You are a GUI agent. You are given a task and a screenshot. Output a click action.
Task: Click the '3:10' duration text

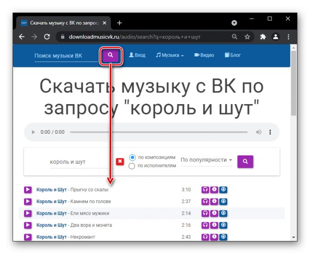click(186, 190)
